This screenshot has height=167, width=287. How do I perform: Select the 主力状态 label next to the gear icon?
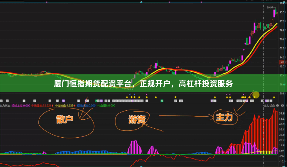[x=269, y=106]
